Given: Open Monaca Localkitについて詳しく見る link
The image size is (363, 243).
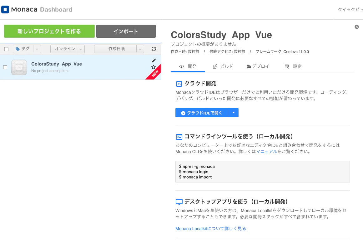Looking at the screenshot, I should click(211, 229).
